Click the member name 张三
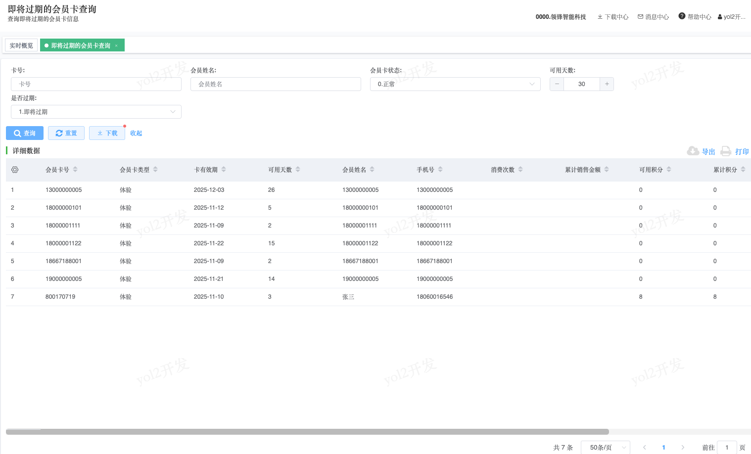Viewport: 751px width, 454px height. pos(348,297)
